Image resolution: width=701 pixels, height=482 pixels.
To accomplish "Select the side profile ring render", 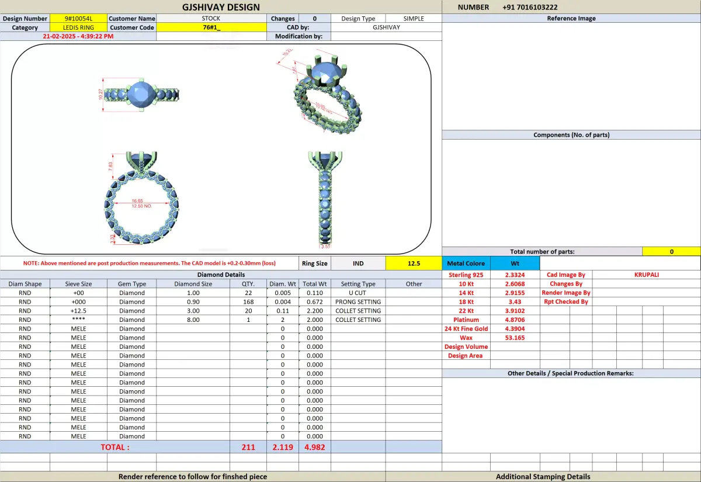I will coord(326,200).
